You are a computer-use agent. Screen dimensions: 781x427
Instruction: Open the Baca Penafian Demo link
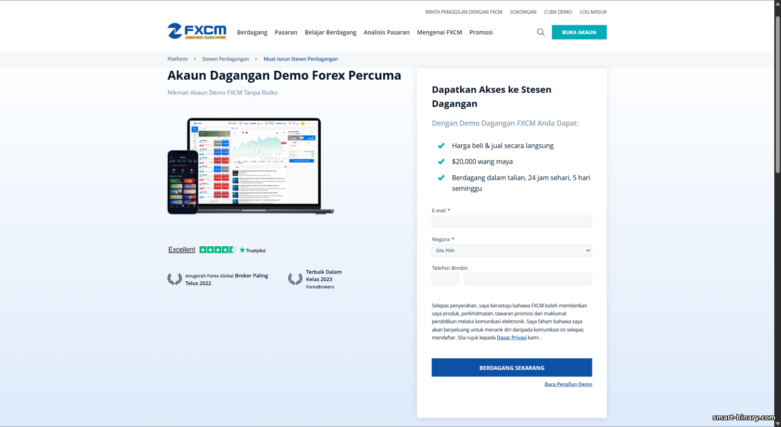(568, 384)
